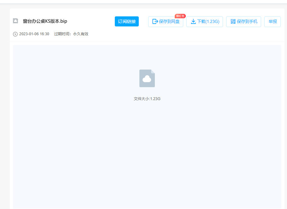Image resolution: width=287 pixels, height=209 pixels.
Task: Click the download arrow icon in 下载 button
Action: pos(193,21)
